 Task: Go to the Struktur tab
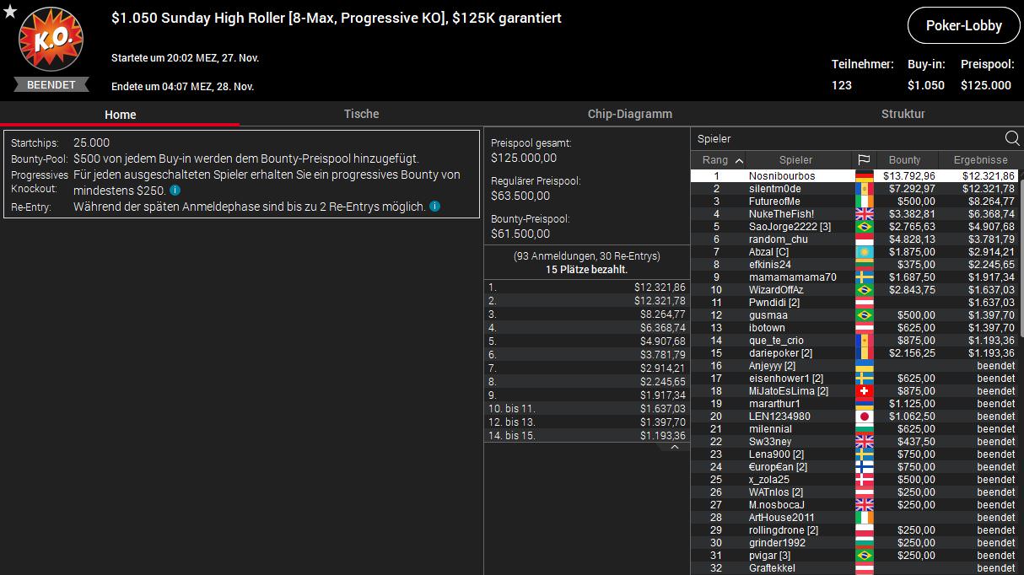coord(903,114)
